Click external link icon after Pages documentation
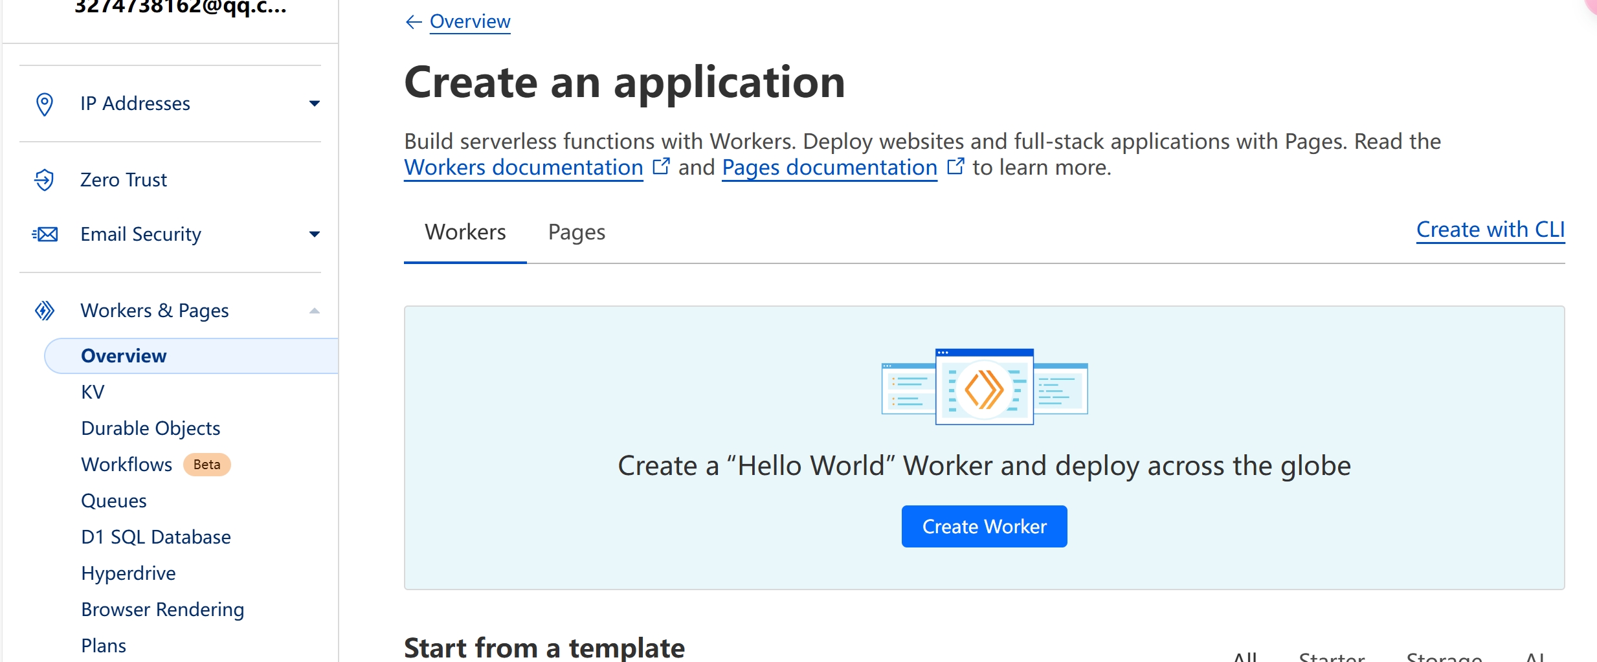The image size is (1597, 662). [955, 167]
